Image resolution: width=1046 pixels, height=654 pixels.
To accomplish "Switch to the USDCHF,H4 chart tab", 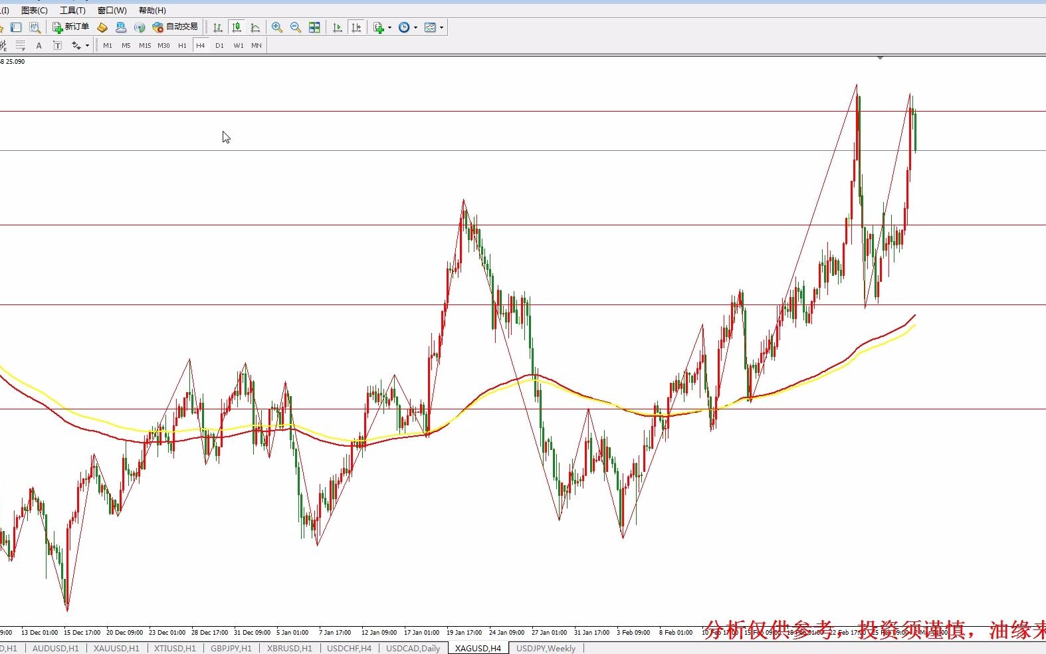I will click(x=349, y=648).
